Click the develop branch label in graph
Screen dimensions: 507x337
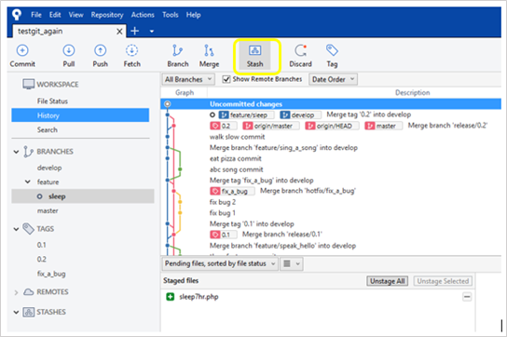(300, 115)
